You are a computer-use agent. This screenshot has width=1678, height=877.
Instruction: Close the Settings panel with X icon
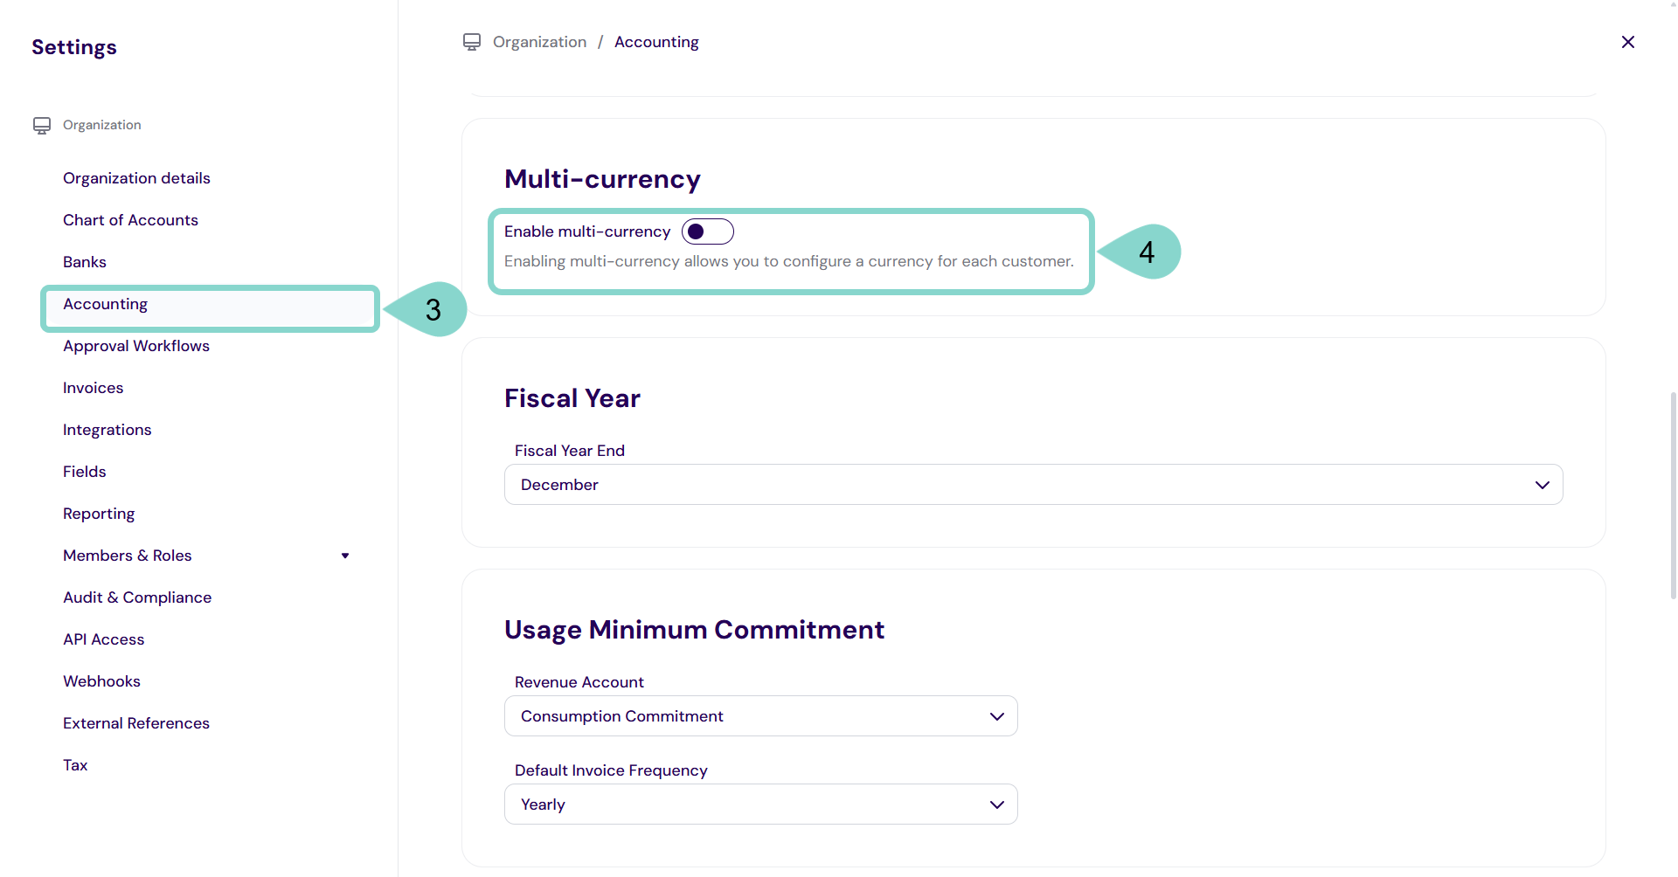[x=1627, y=42]
